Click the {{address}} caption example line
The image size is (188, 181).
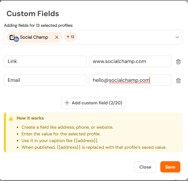coord(60,141)
